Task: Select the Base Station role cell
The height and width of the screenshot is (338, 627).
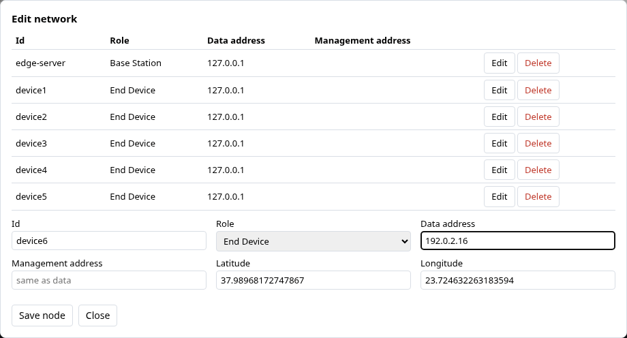Action: [136, 63]
